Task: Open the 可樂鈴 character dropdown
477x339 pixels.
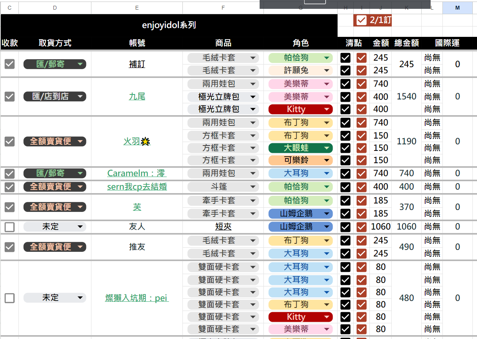Action: click(x=301, y=160)
